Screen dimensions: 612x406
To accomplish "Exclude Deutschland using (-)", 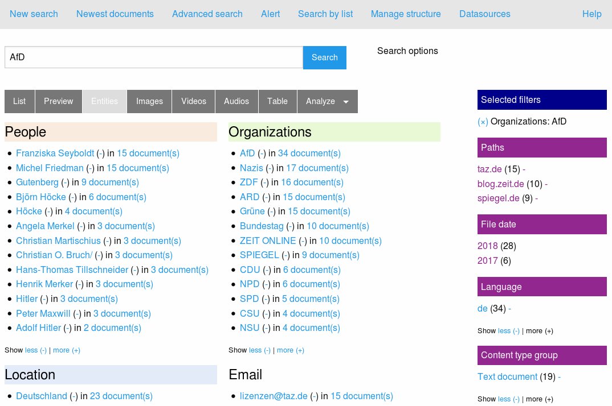I will 74,396.
